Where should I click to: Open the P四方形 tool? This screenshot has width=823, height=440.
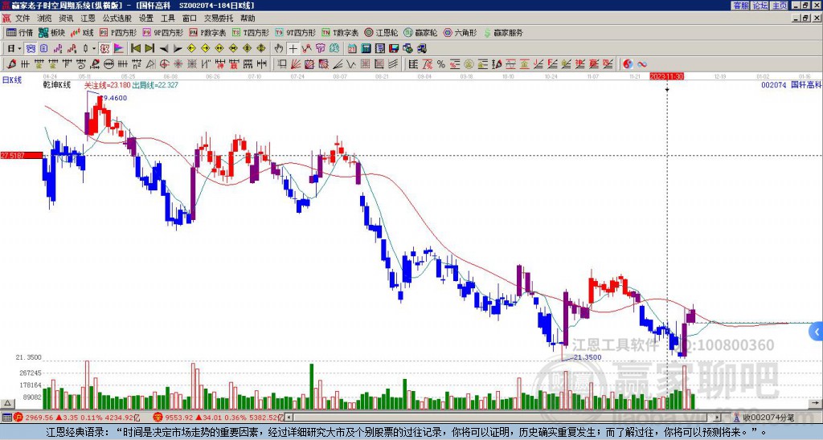(x=118, y=32)
